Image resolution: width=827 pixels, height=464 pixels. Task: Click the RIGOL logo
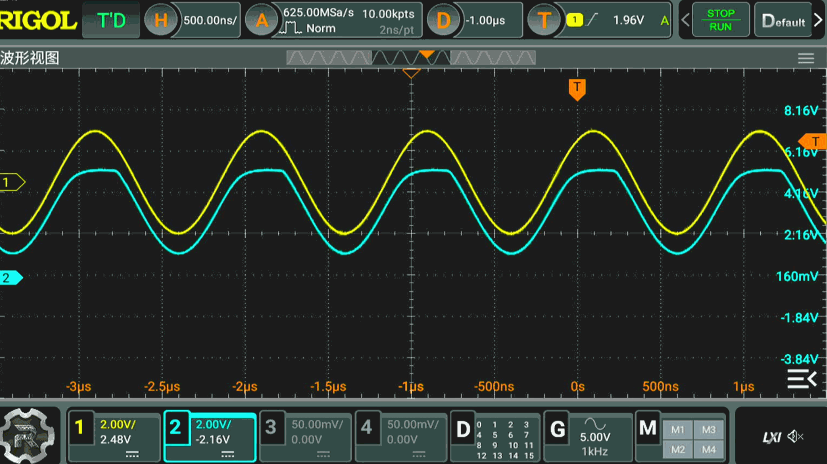coord(38,20)
